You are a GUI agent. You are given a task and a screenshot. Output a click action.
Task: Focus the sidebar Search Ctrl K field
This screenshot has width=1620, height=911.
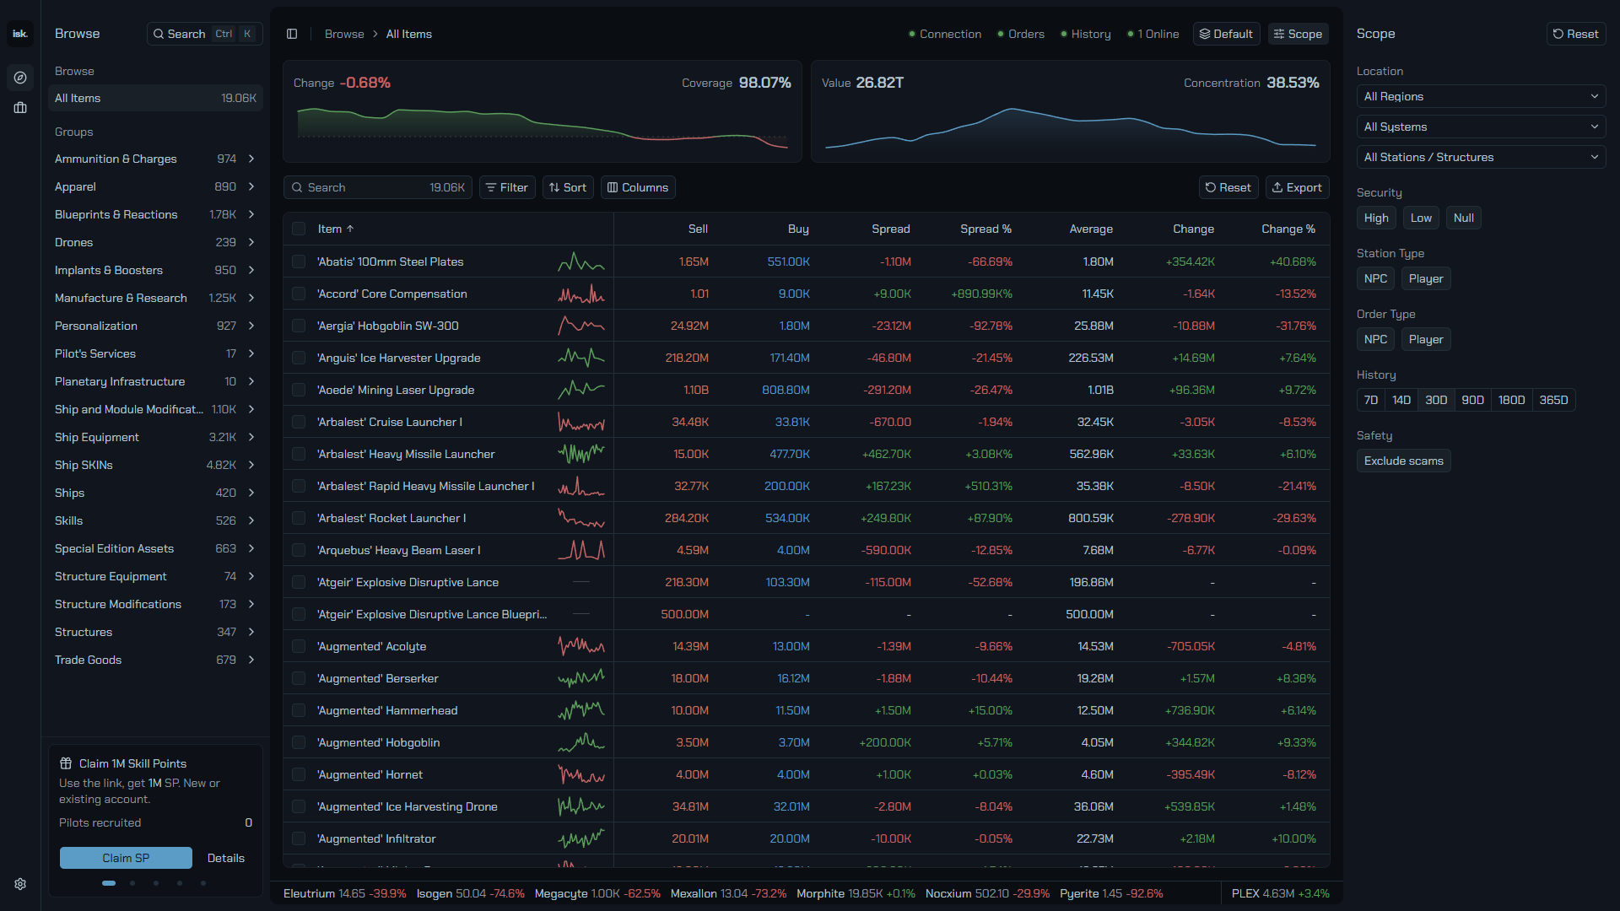[204, 34]
